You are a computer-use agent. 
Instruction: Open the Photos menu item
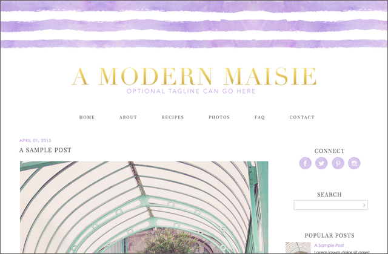(x=219, y=117)
